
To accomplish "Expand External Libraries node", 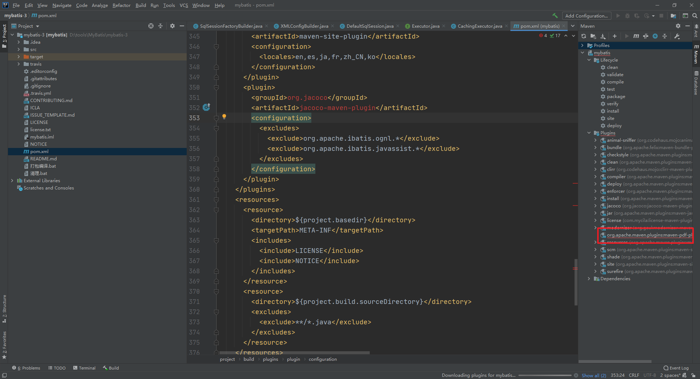I will tap(12, 181).
